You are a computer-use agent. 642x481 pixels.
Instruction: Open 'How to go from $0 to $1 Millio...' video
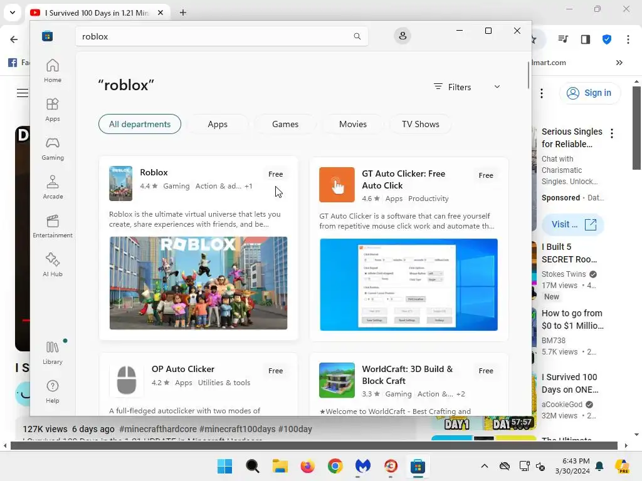(572, 319)
